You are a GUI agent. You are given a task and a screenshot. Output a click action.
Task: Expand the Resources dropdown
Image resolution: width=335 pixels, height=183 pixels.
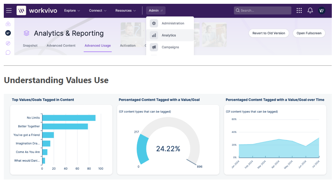point(126,10)
